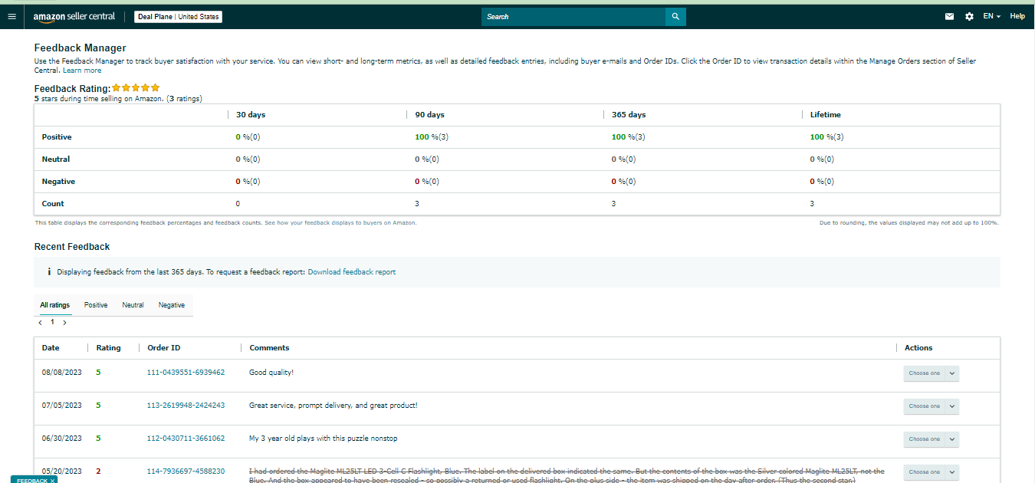Open order 114-7936697-4588230
The width and height of the screenshot is (1035, 483).
(x=186, y=472)
